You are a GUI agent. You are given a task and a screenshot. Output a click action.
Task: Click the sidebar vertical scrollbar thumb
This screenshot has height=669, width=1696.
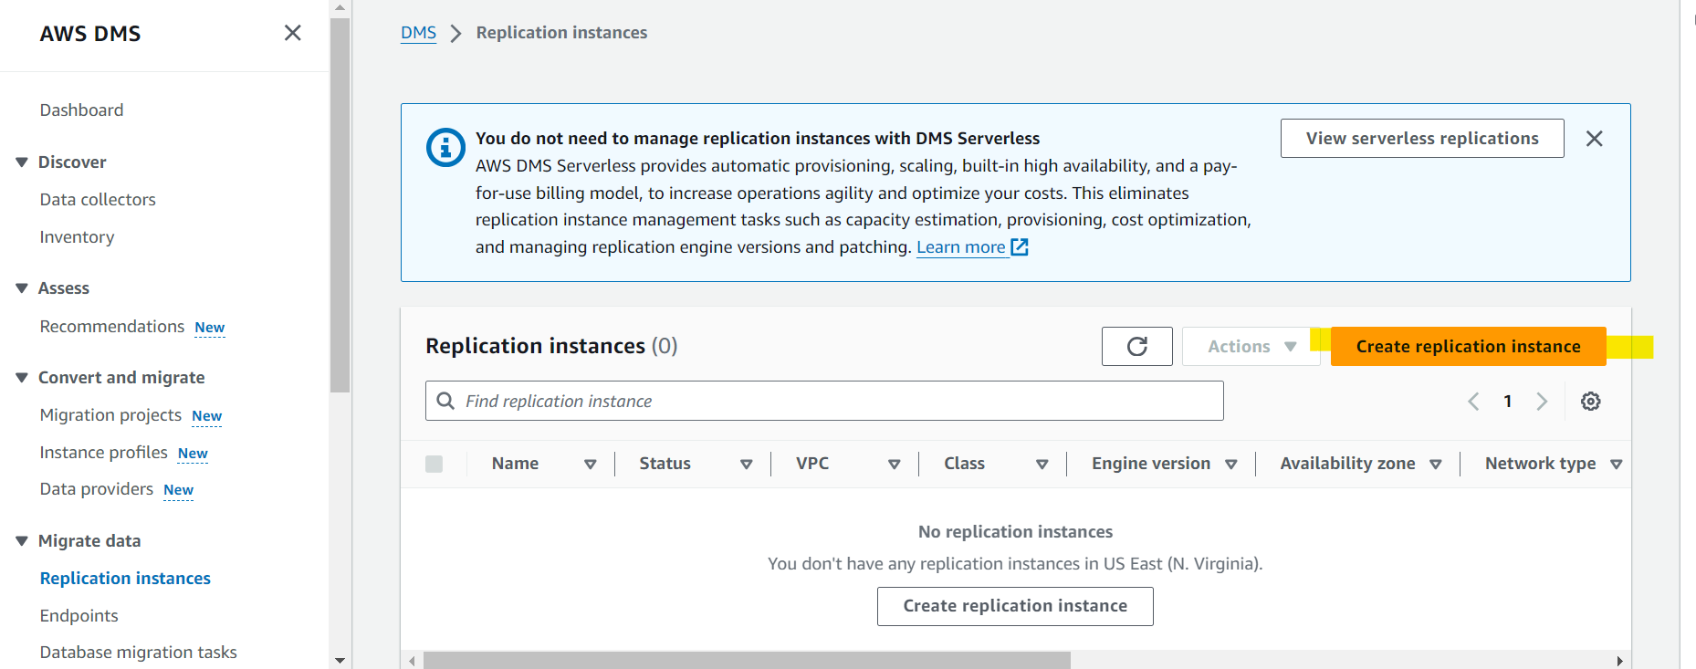point(340,205)
